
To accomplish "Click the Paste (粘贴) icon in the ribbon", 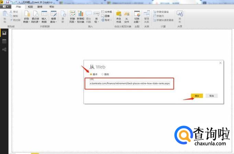I will coord(5,14).
